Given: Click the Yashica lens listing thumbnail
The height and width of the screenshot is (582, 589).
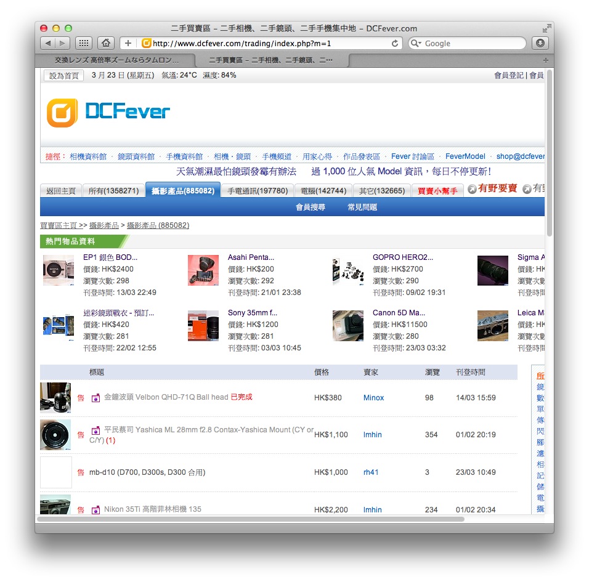Looking at the screenshot, I should 55,435.
